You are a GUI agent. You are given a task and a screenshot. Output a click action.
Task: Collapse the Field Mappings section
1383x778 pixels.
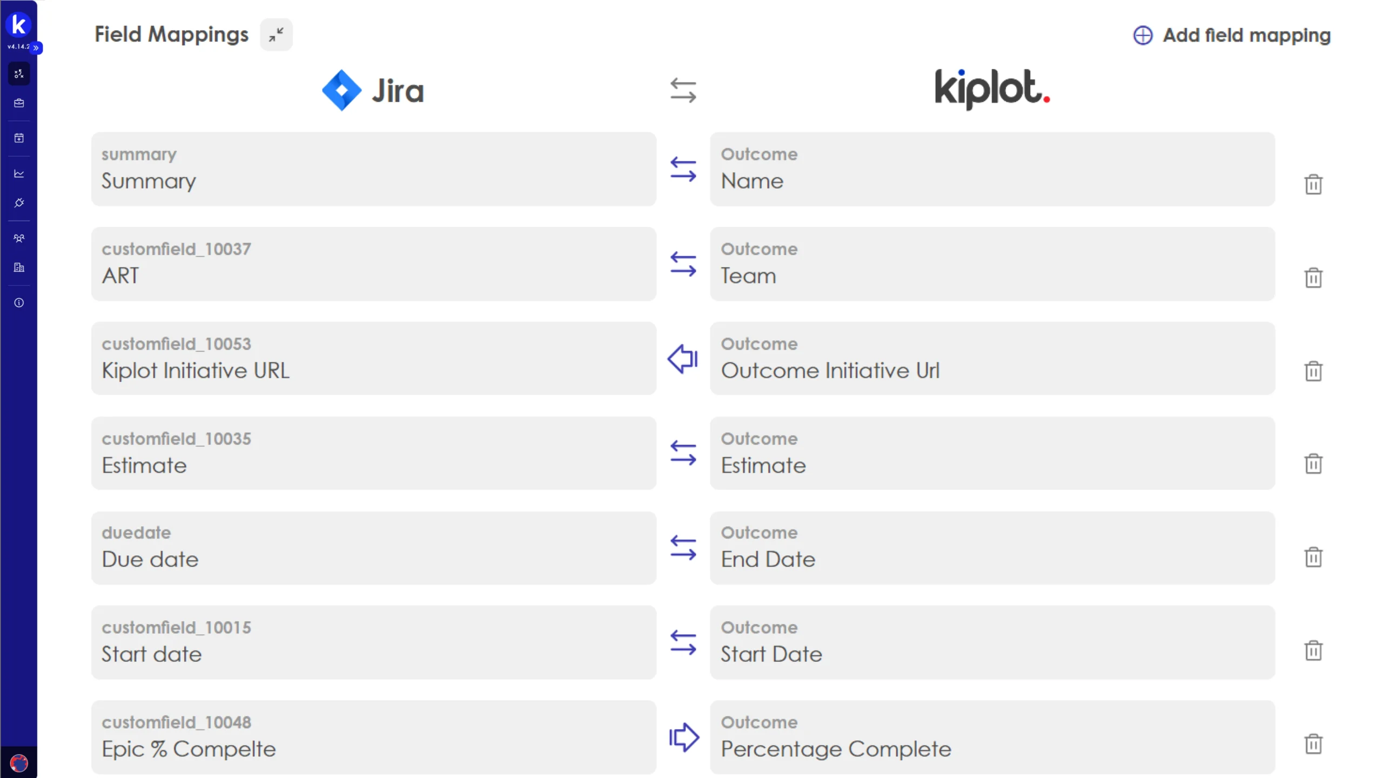coord(276,35)
